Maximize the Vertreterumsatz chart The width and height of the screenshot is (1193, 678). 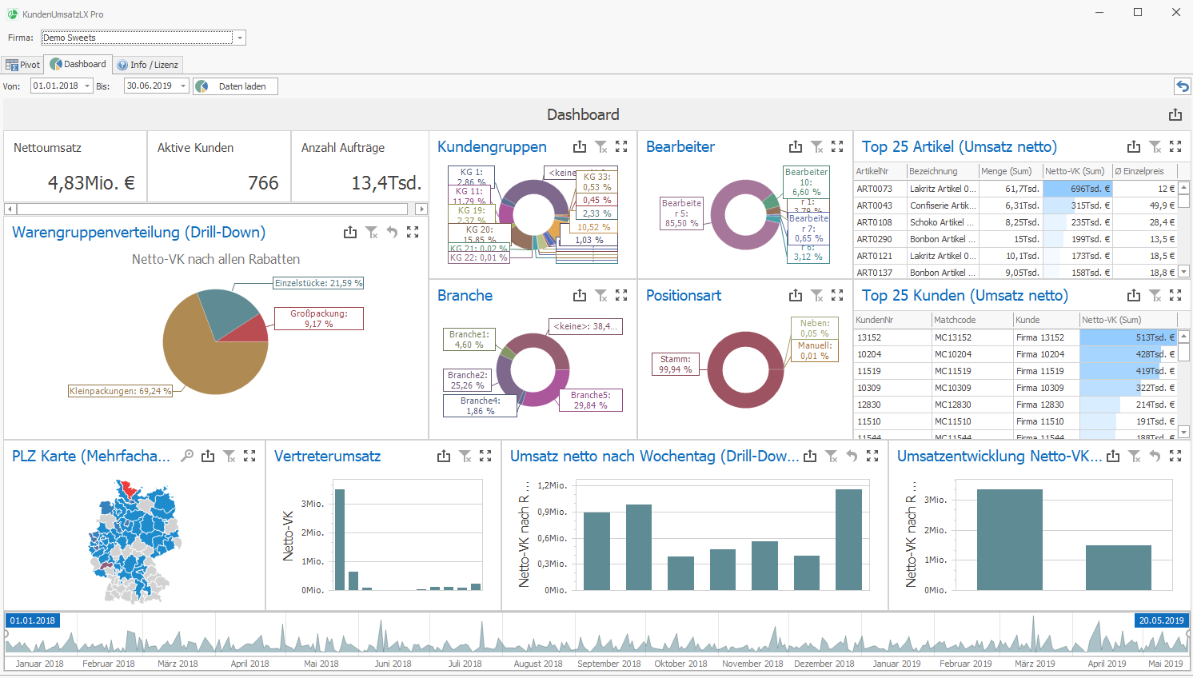485,456
